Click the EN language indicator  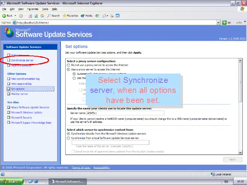pos(226,182)
